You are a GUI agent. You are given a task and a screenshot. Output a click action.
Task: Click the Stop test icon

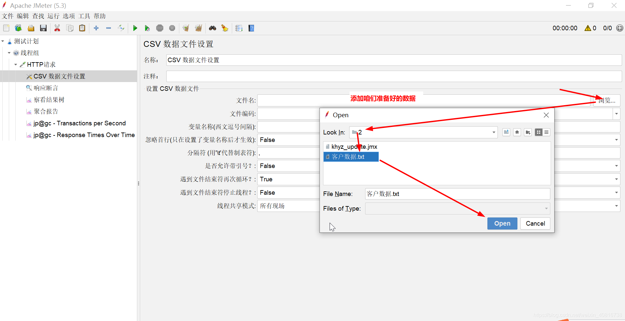160,28
